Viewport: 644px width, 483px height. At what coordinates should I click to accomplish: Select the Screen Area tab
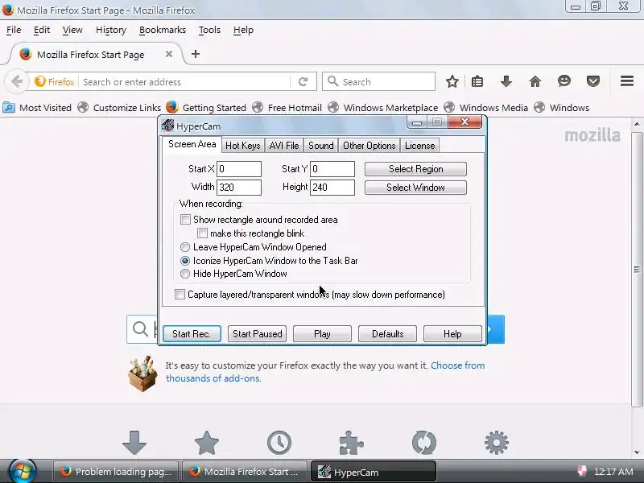click(192, 144)
